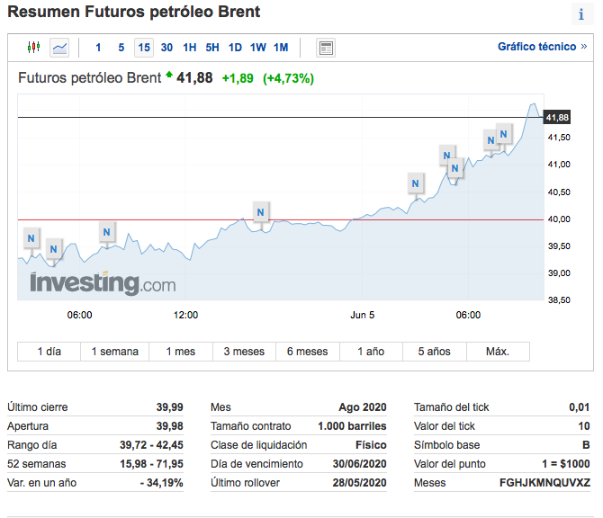Set chart interval to 1D
Viewport: 603px width, 518px height.
point(235,48)
